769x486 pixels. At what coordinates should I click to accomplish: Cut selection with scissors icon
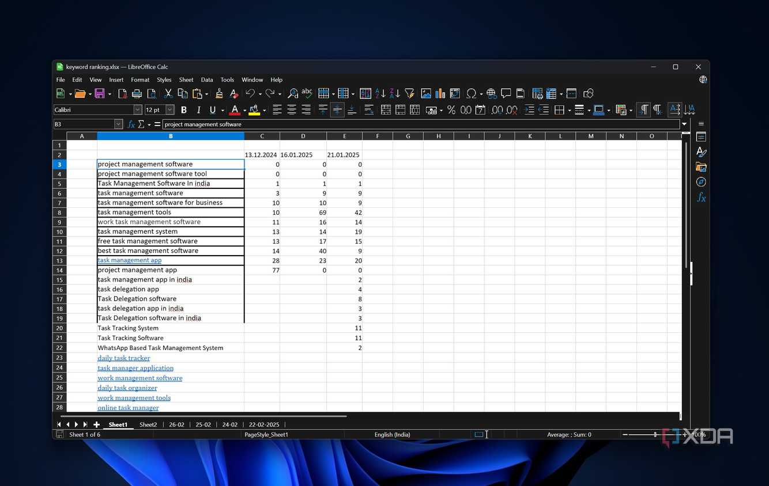click(168, 93)
